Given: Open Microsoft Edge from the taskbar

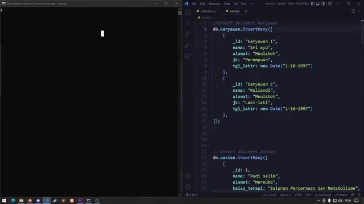Looking at the screenshot, I should click(x=13, y=201).
